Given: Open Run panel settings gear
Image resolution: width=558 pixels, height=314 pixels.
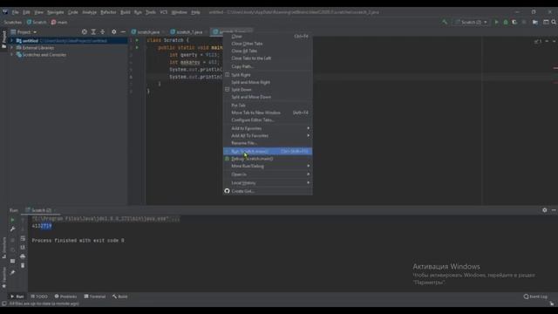Looking at the screenshot, I should point(544,210).
